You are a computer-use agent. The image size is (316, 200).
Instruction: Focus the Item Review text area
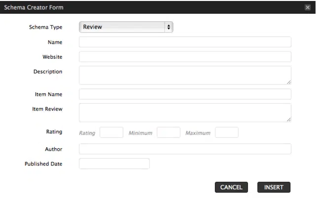click(185, 112)
